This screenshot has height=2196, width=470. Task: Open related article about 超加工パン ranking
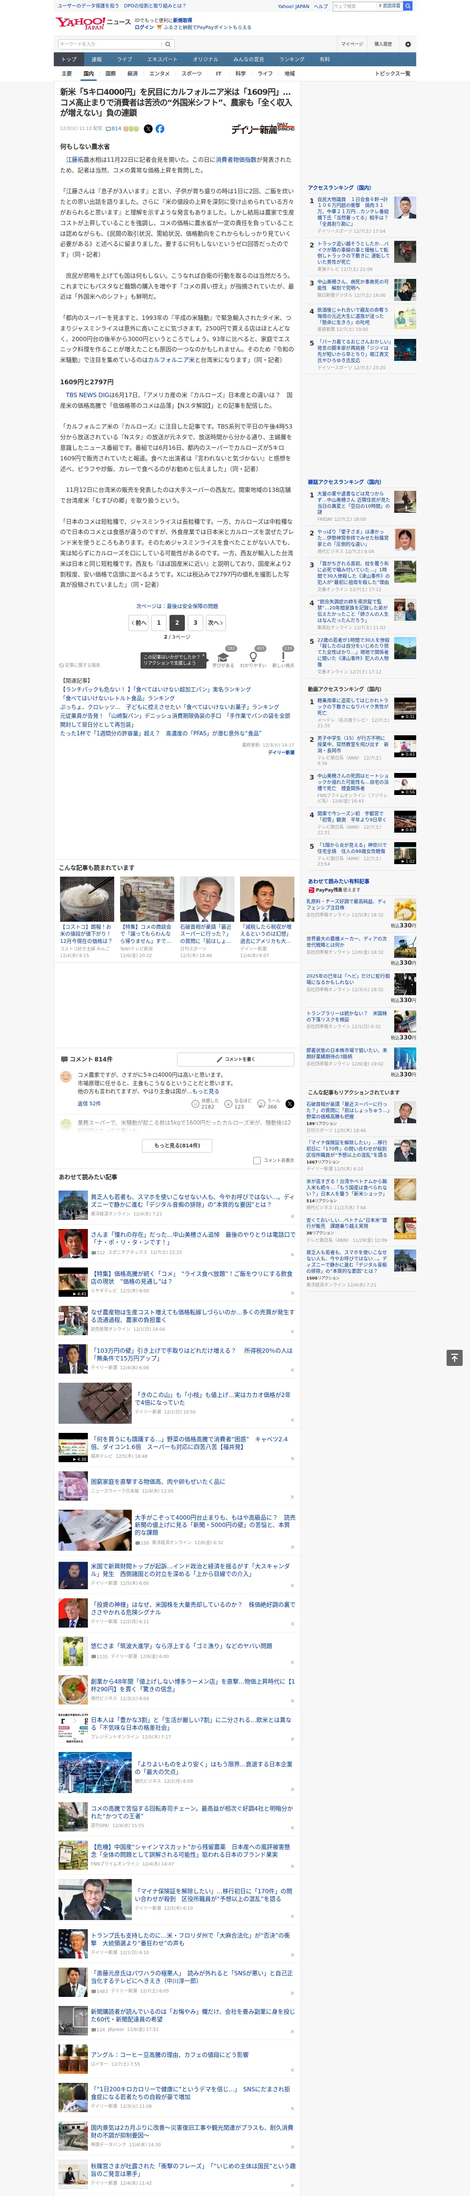(155, 690)
